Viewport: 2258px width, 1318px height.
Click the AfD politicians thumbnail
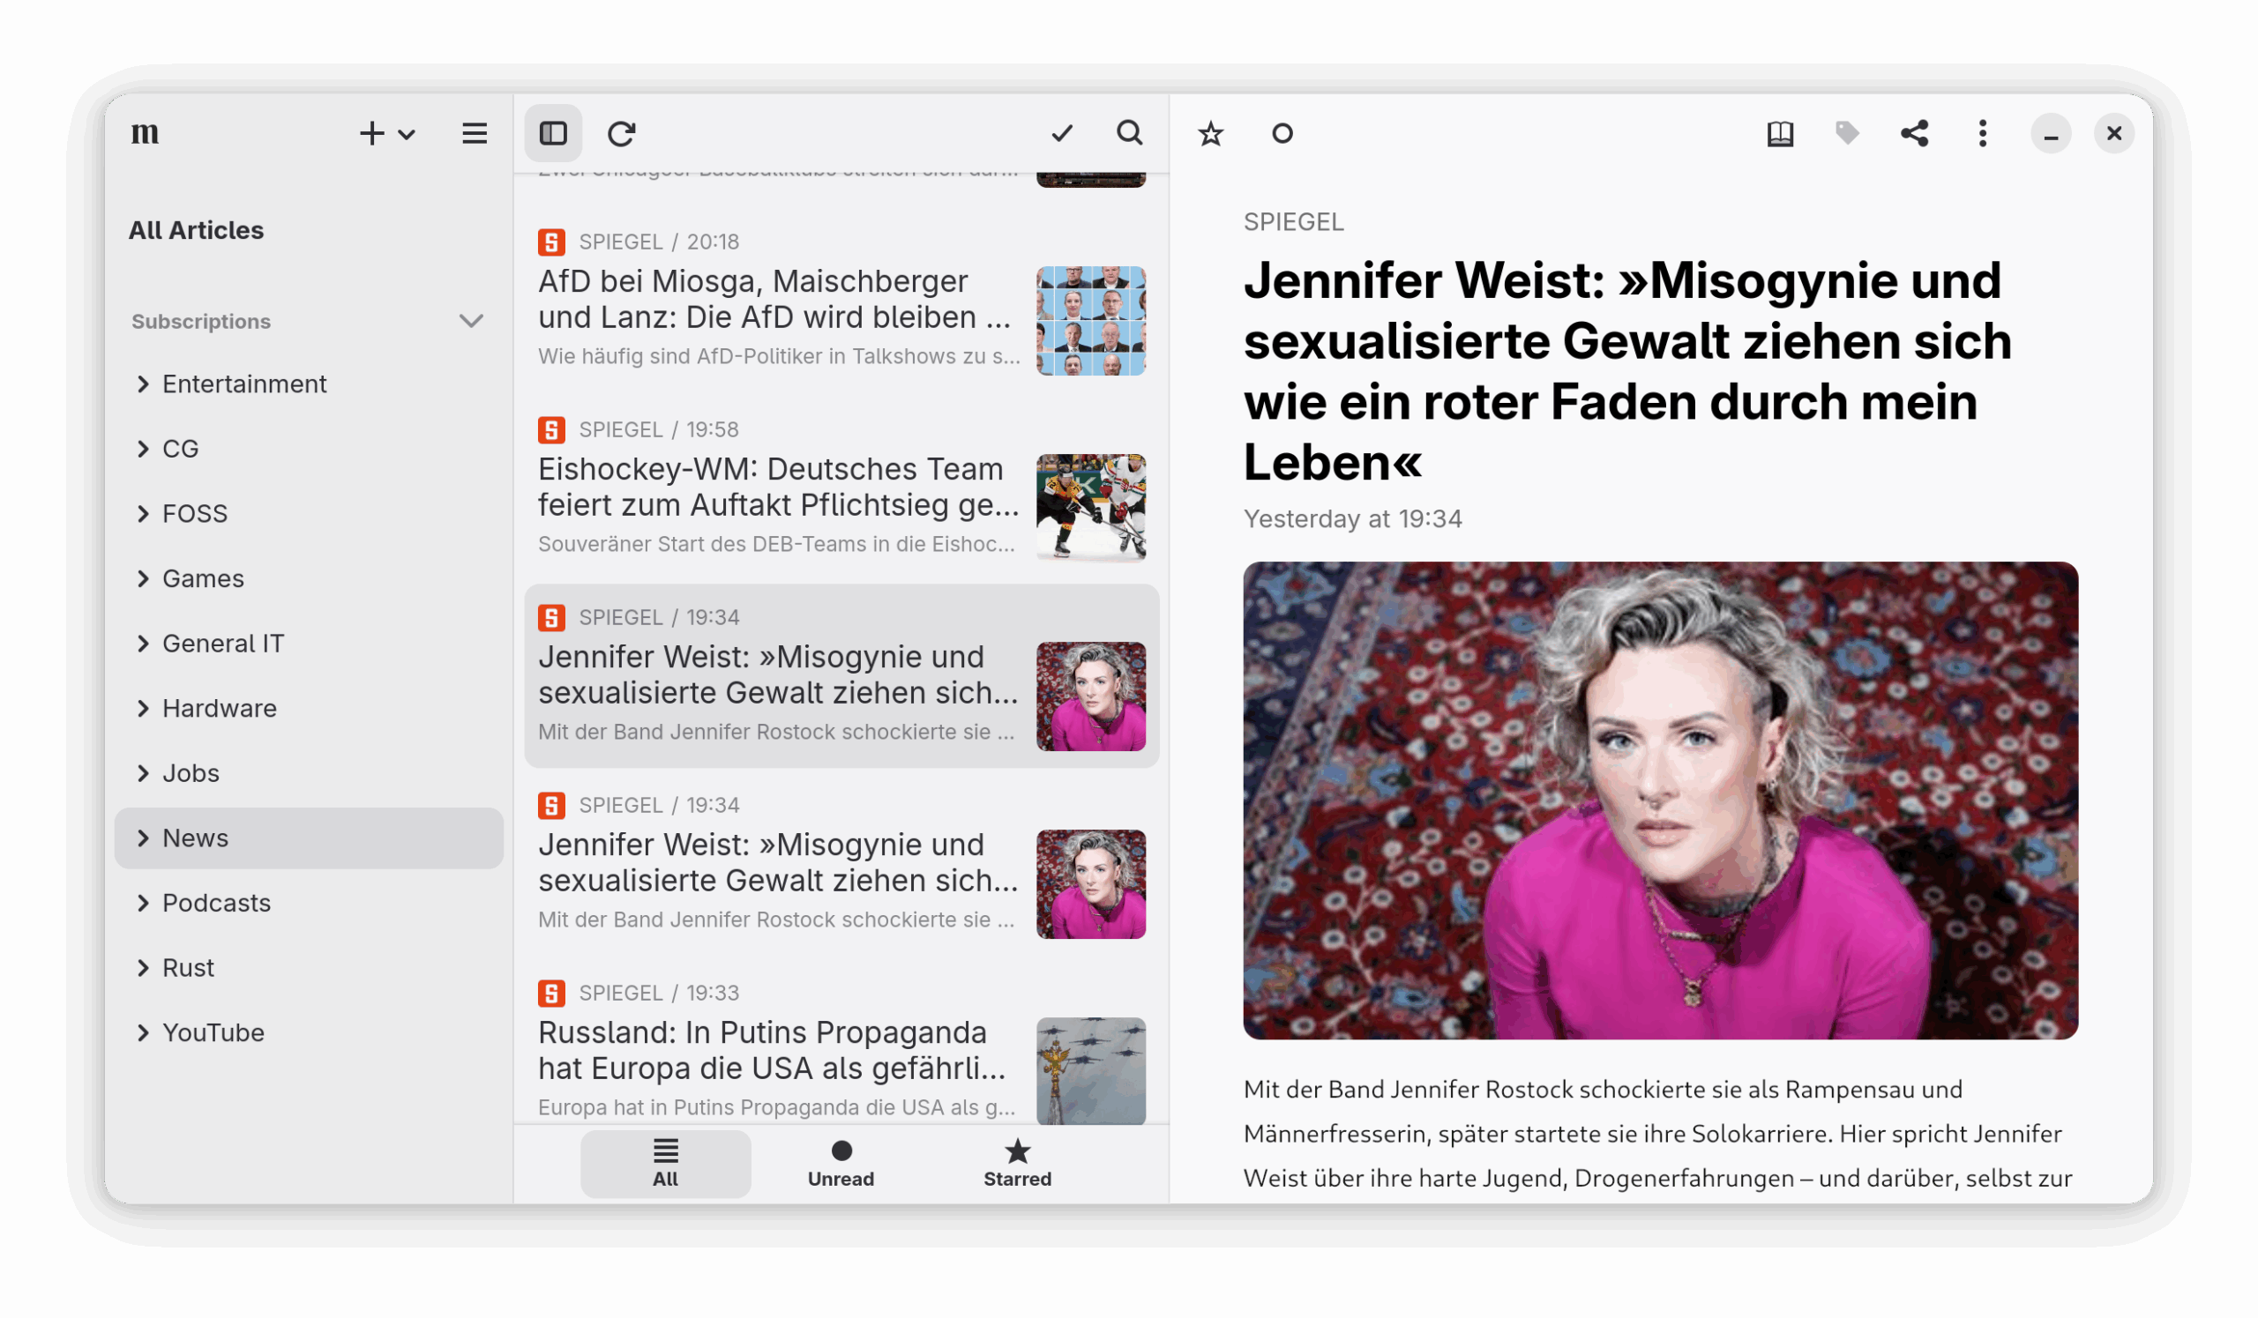(1090, 321)
